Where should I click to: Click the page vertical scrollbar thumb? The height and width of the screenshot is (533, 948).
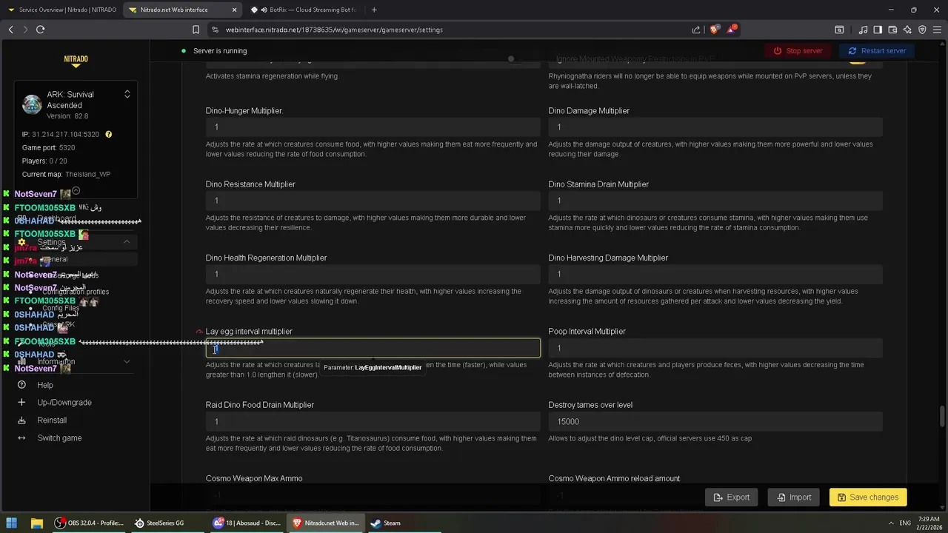pos(943,416)
